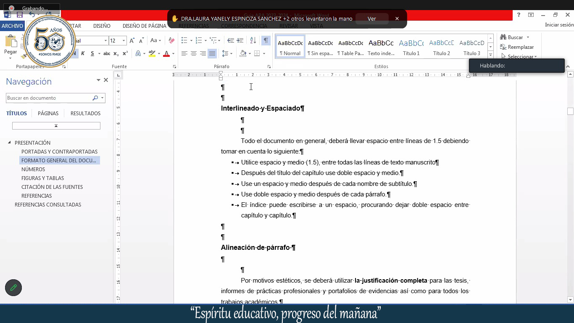Apply Sin espaciado style

320,47
